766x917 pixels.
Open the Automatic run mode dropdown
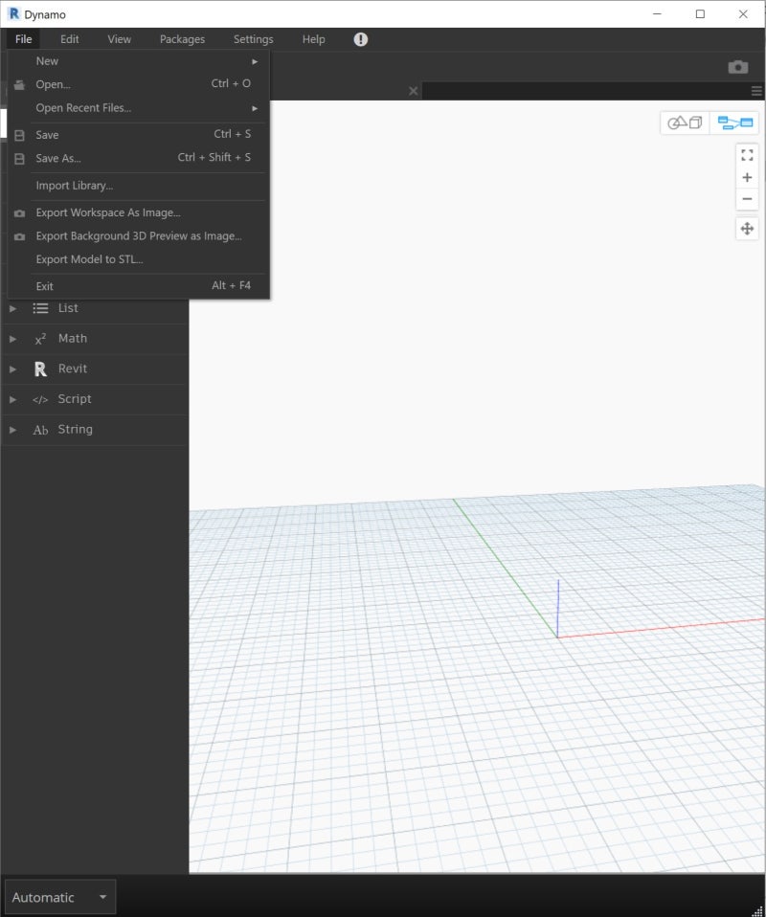click(x=59, y=896)
